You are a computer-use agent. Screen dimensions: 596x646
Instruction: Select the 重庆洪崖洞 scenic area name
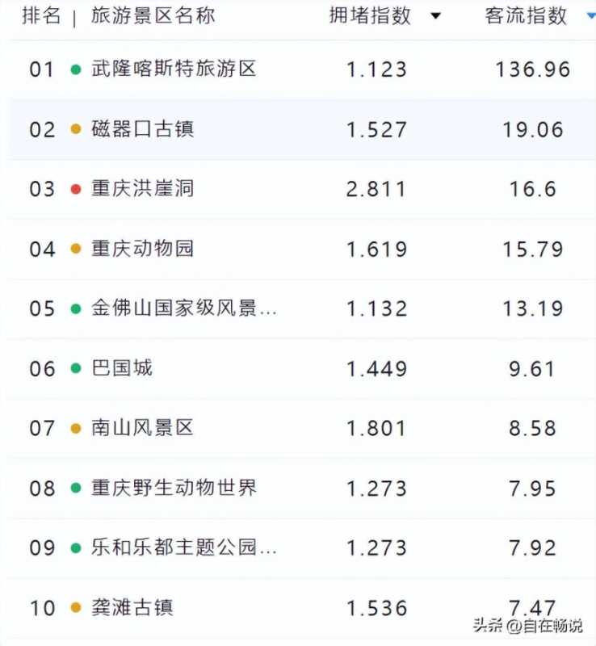click(x=143, y=189)
